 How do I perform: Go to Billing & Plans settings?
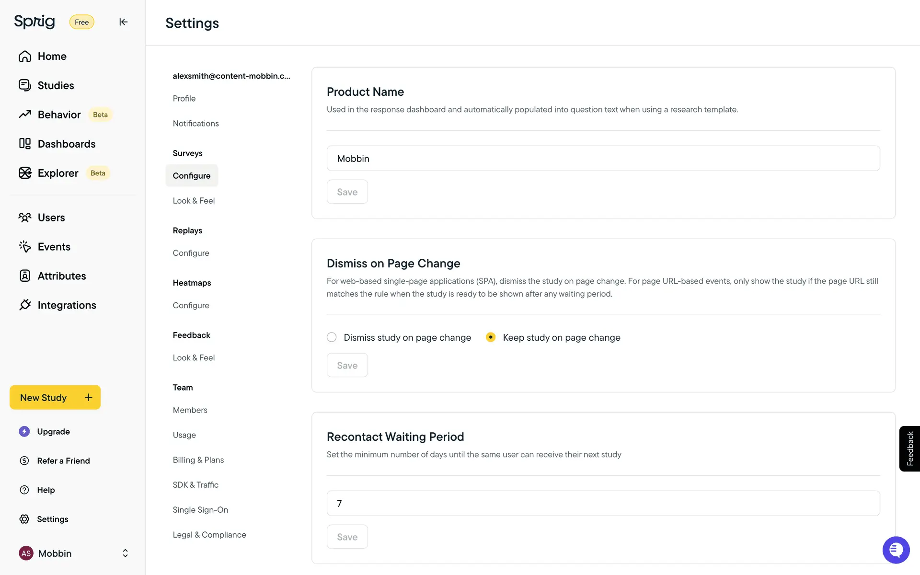(198, 460)
